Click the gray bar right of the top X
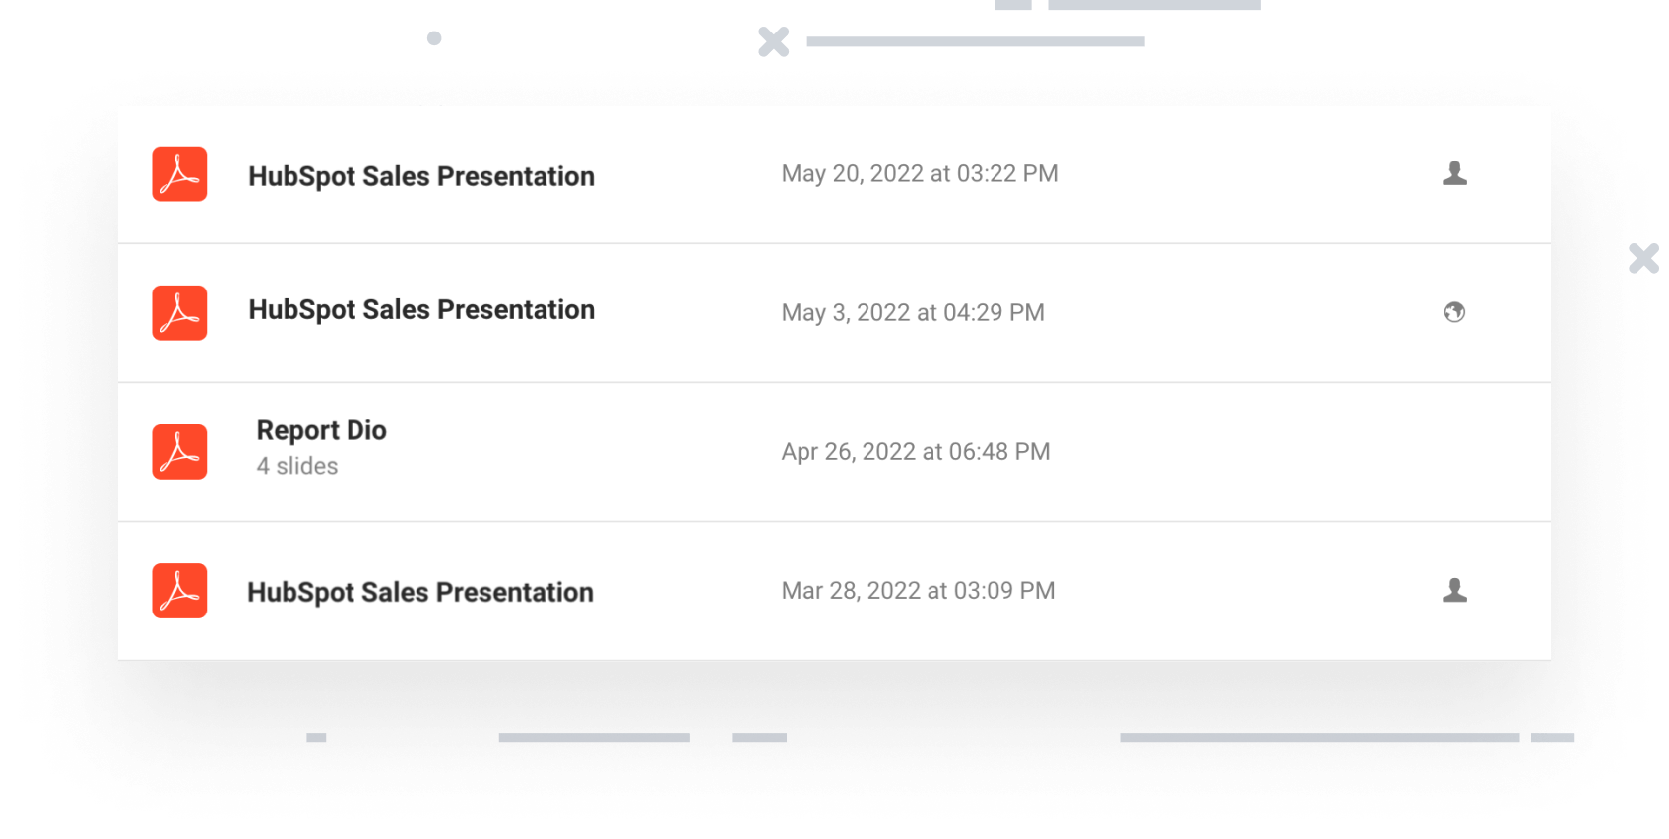 tap(975, 42)
